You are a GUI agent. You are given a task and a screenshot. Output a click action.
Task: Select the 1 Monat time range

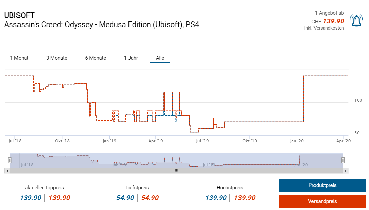click(x=19, y=58)
